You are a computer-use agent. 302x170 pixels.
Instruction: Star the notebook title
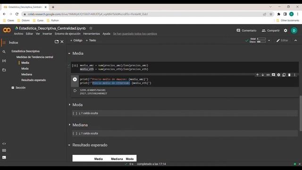pos(91,28)
